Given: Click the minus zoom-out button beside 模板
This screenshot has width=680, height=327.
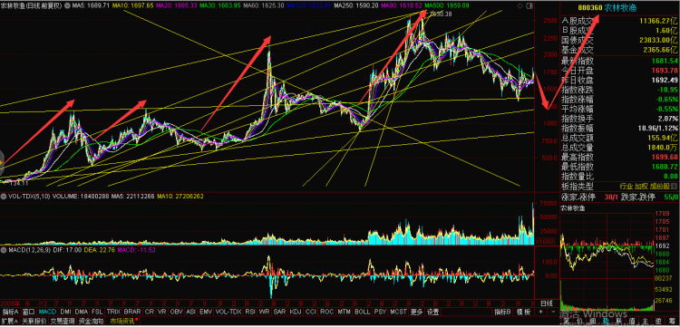Looking at the screenshot, I should pyautogui.click(x=553, y=312).
